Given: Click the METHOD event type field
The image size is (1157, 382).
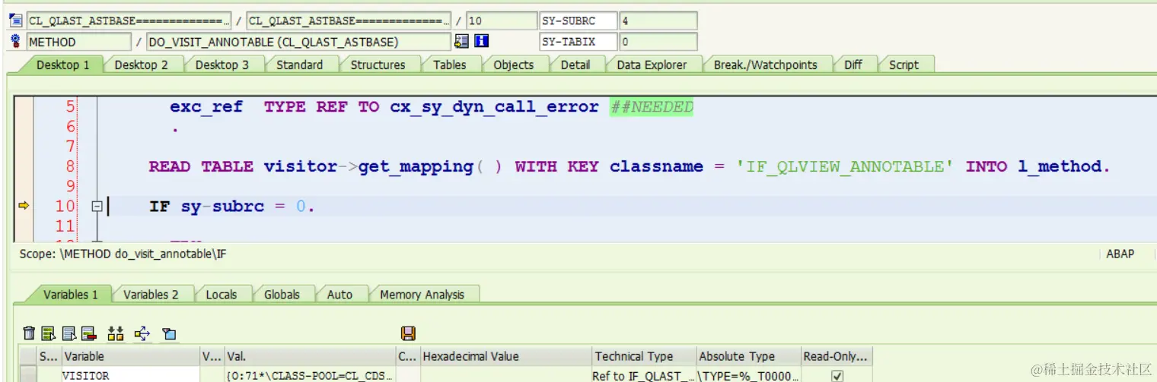Looking at the screenshot, I should (x=79, y=42).
